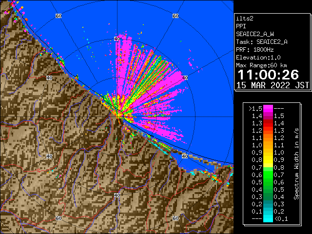Click the "PPI" scan type label
The height and width of the screenshot is (234, 312).
click(241, 26)
